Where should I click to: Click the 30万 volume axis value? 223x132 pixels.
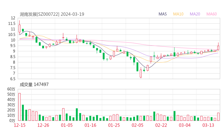[x=11, y=105]
